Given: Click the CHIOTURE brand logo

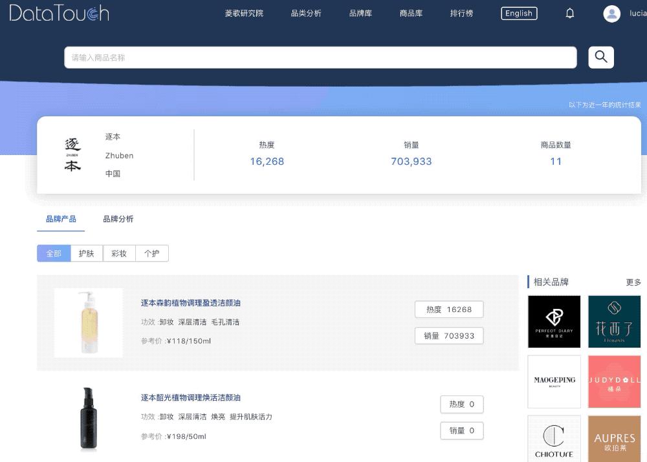Looking at the screenshot, I should (554, 440).
